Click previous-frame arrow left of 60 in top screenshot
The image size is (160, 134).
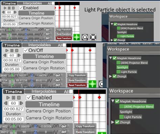click(x=3, y=12)
